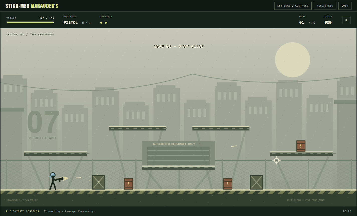This screenshot has width=357, height=216.
Task: Click the supply crate nearest the player stickman
Action: click(99, 182)
